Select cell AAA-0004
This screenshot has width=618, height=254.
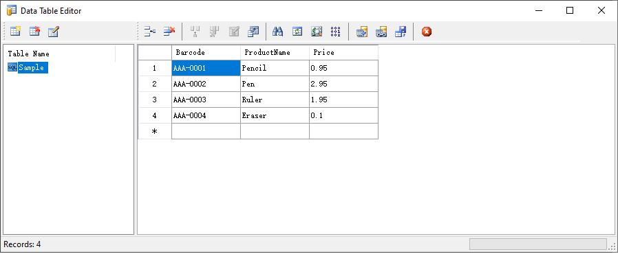point(206,115)
